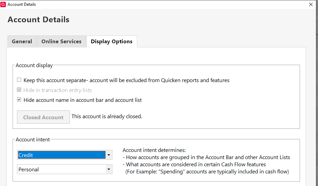Close the Account Details window
Screen dimensions: 318x186
pos(311,4)
